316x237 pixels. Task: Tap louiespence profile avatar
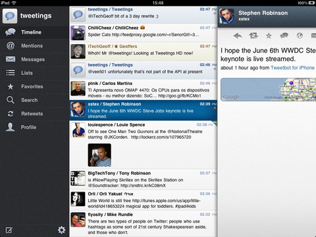tap(78, 130)
